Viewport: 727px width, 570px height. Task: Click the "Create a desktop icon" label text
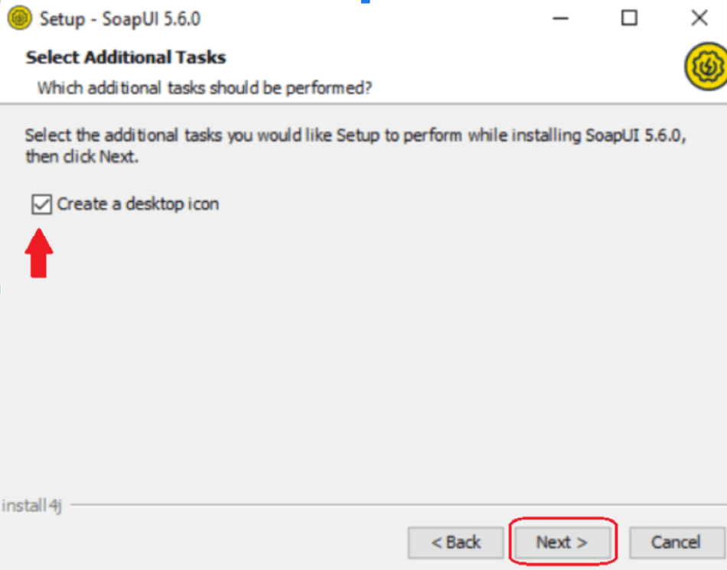138,204
